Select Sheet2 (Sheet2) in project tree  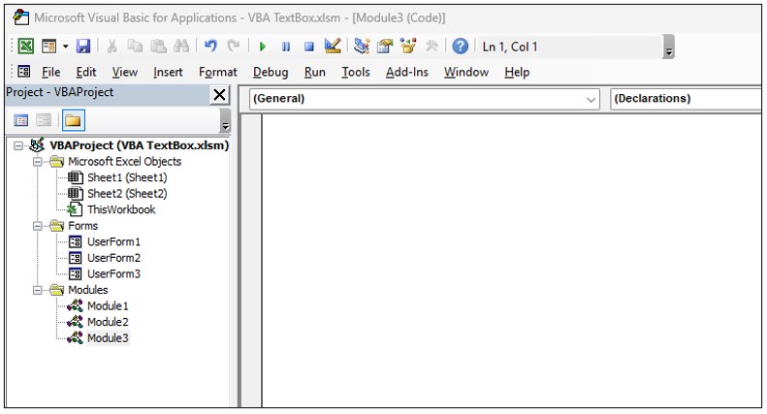pyautogui.click(x=127, y=194)
